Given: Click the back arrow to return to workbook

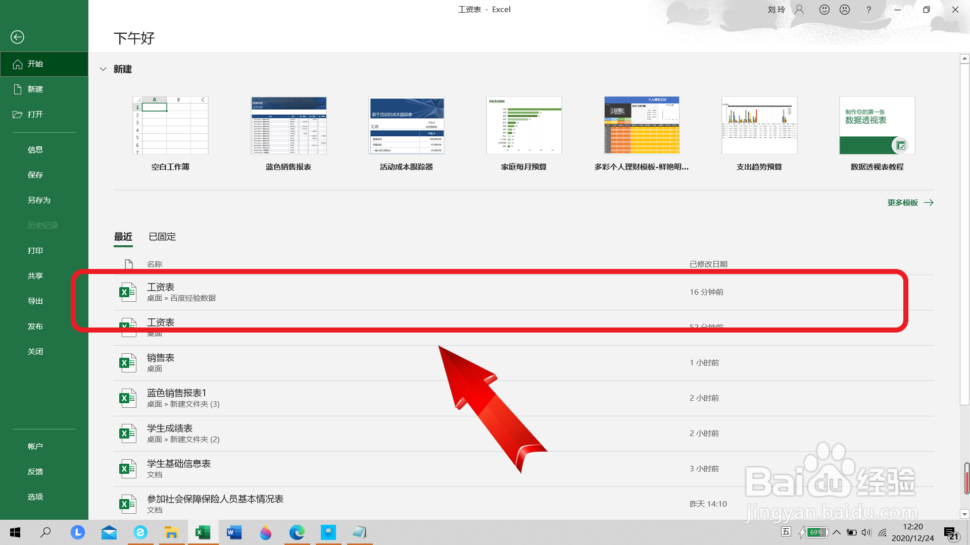Looking at the screenshot, I should [17, 37].
